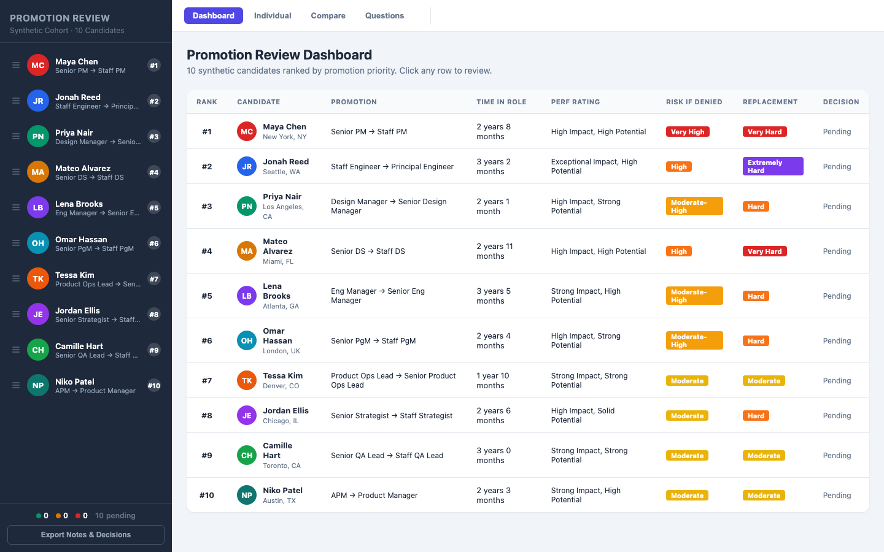Switch to the Compare tab
The image size is (884, 552).
tap(328, 15)
